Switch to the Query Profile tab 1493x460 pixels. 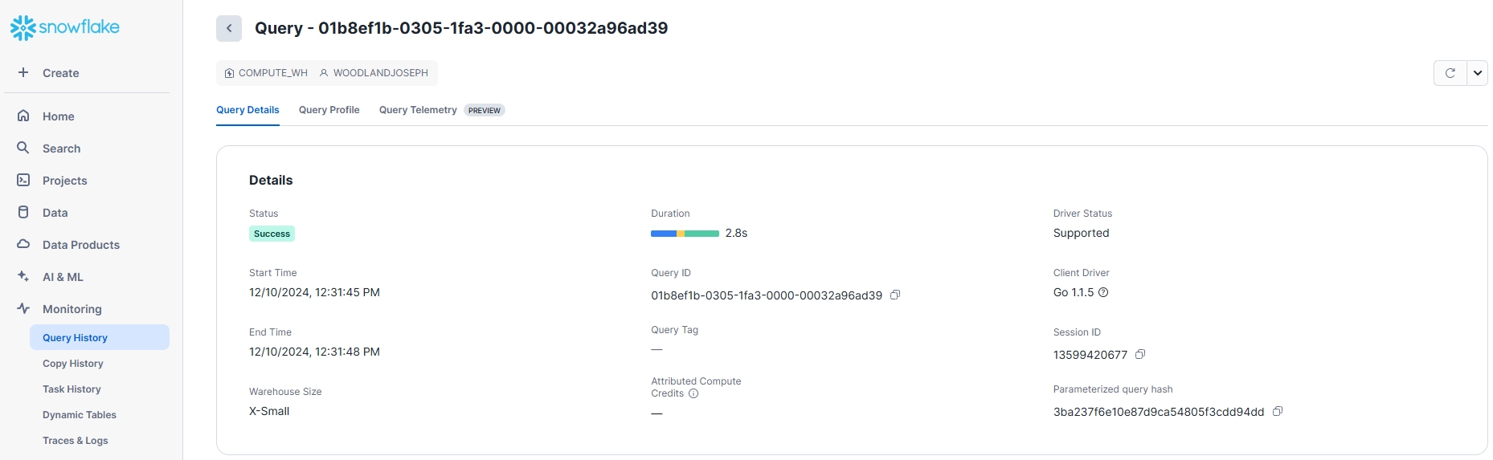[329, 110]
